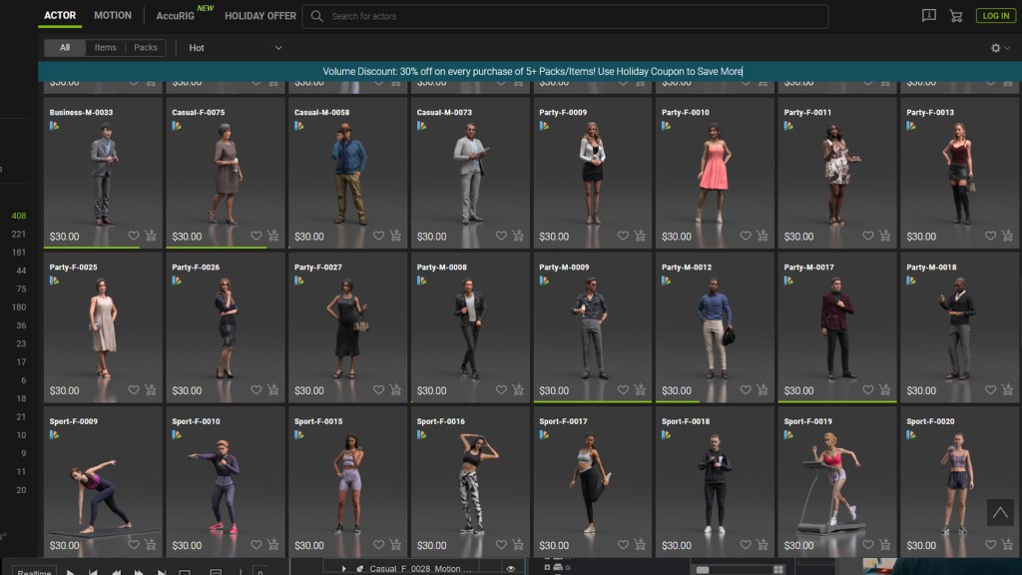Open the AccuRIG tab
The width and height of the screenshot is (1022, 575).
[x=177, y=16]
